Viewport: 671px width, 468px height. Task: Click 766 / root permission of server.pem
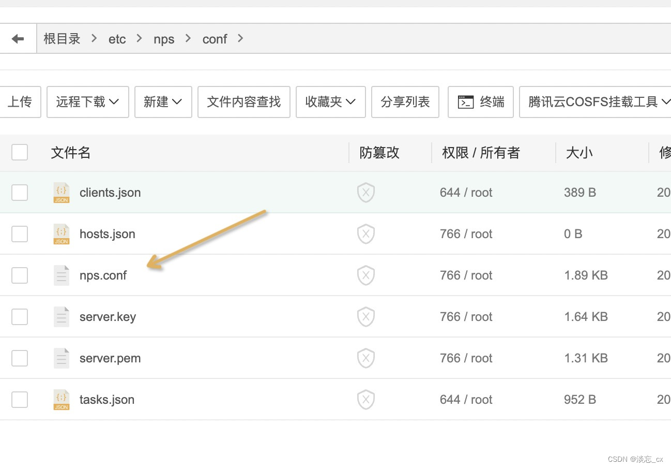[x=466, y=358]
